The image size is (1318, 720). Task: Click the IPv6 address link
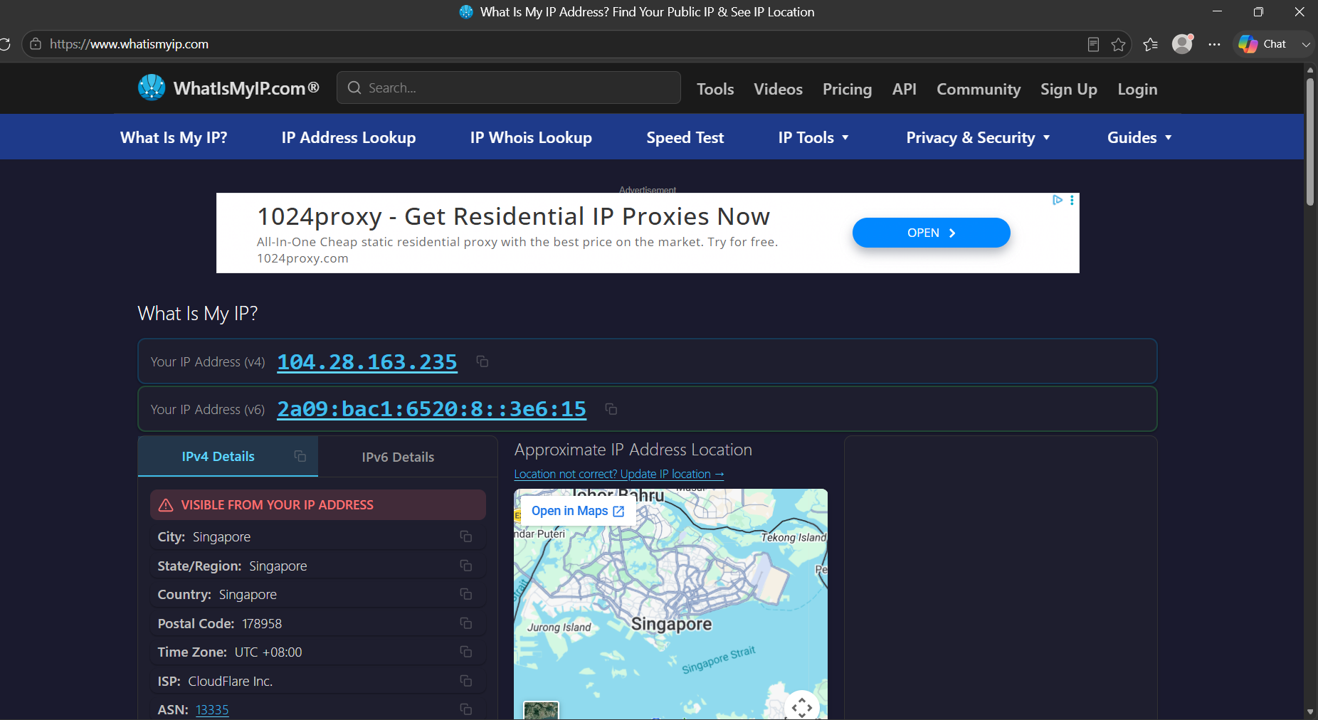pyautogui.click(x=431, y=408)
